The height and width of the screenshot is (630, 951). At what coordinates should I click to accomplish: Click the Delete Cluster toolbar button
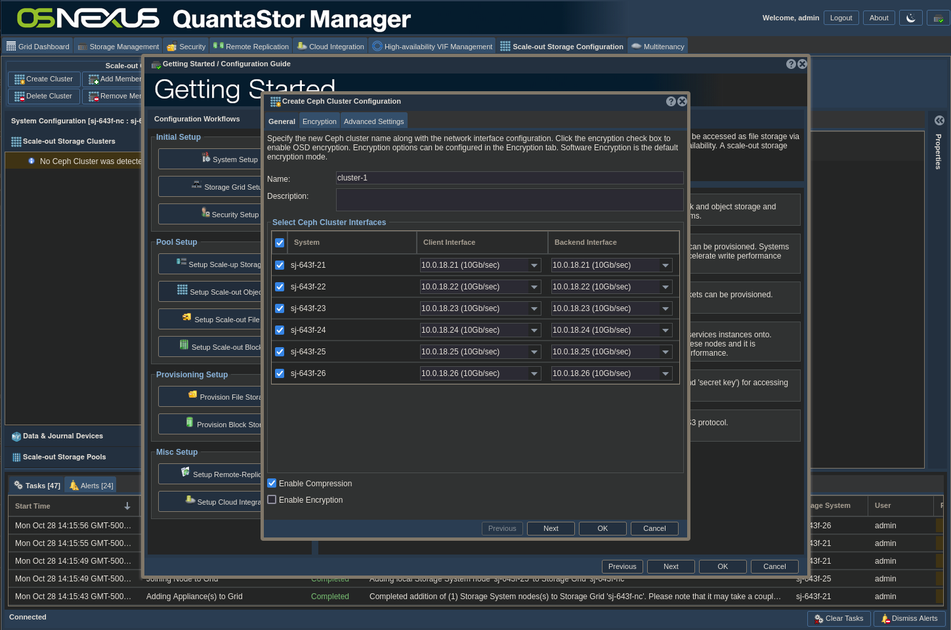tap(44, 96)
